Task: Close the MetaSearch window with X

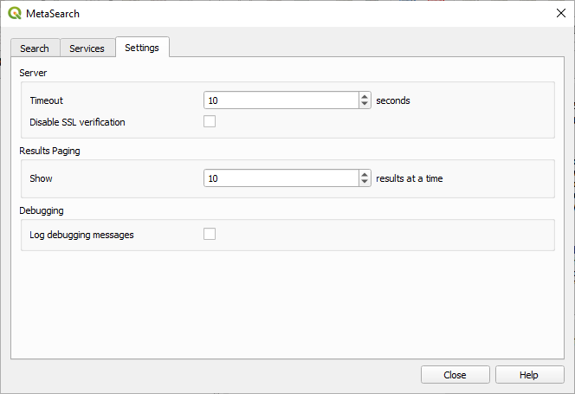Action: (556, 13)
